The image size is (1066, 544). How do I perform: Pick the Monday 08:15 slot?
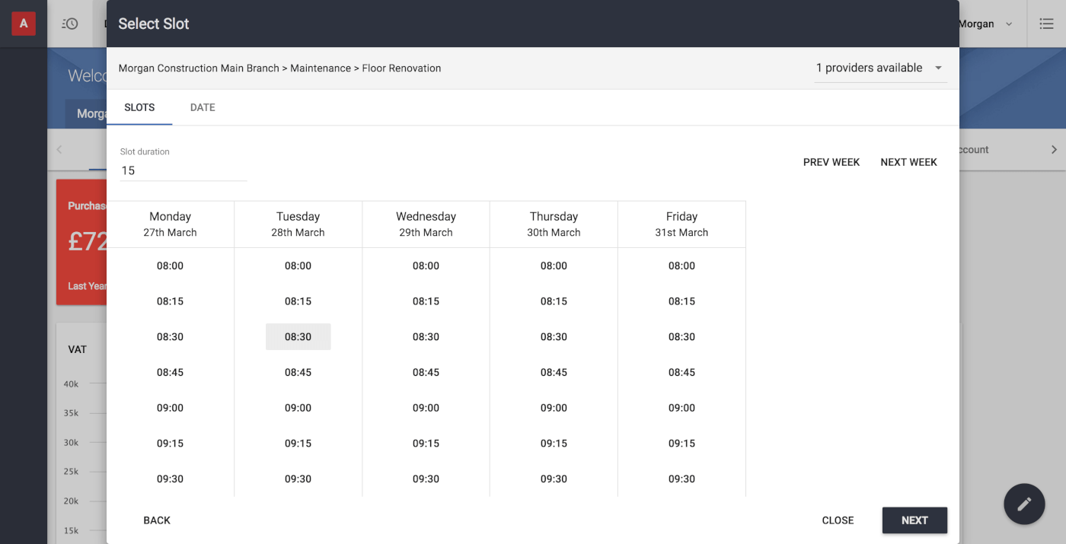(171, 301)
